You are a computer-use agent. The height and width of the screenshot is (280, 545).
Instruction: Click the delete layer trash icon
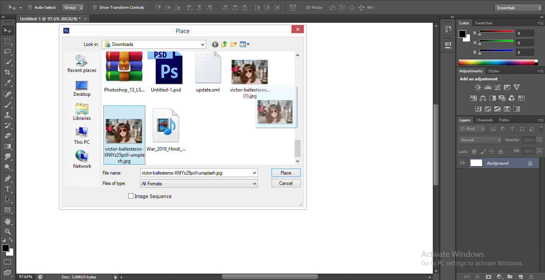[x=531, y=276]
